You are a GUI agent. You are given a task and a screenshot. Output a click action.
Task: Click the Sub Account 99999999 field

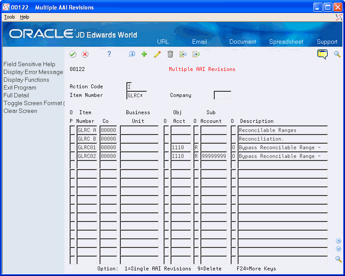(x=214, y=156)
